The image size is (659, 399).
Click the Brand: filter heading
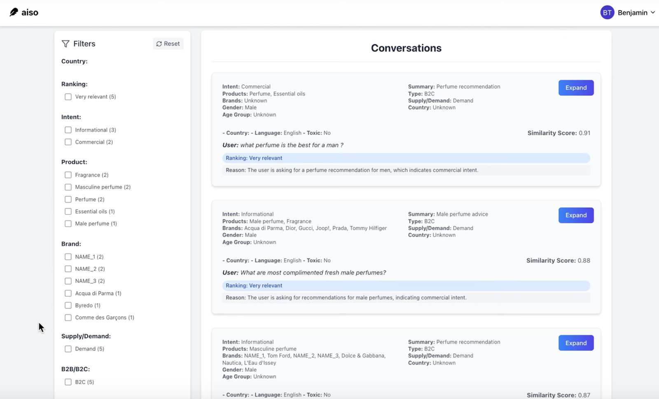[71, 244]
